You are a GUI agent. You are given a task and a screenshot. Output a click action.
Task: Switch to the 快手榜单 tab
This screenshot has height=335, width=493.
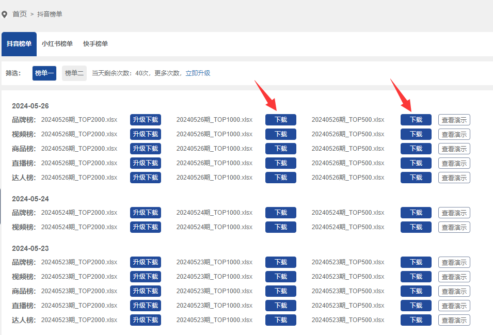click(96, 44)
